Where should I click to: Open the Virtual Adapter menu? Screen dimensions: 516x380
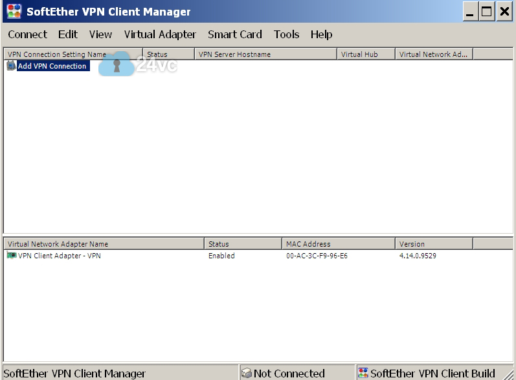click(160, 34)
